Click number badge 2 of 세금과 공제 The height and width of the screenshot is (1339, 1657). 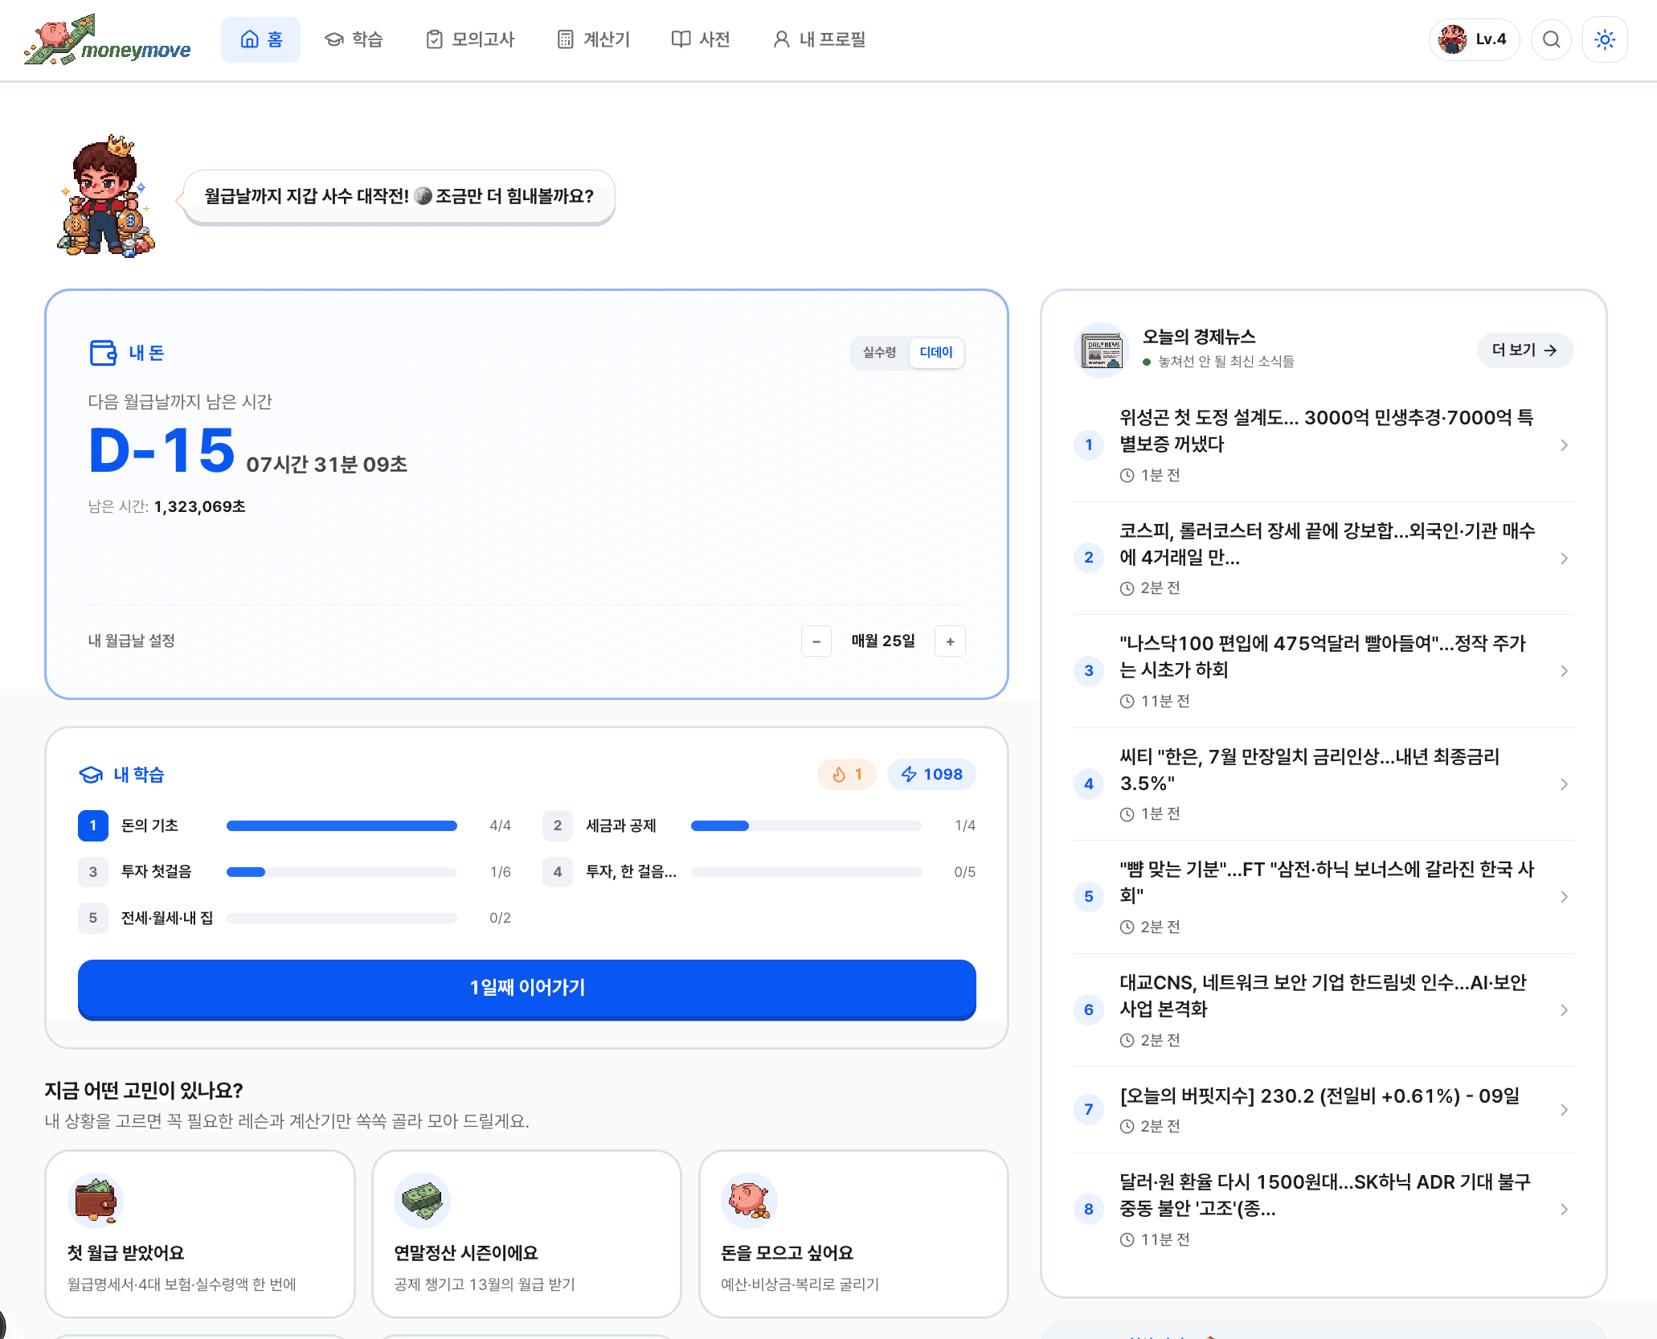point(558,825)
